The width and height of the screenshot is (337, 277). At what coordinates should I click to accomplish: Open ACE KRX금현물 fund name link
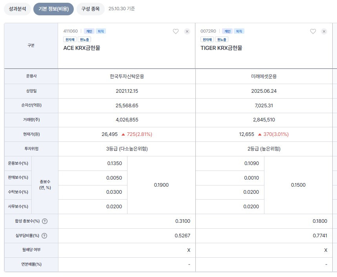pyautogui.click(x=82, y=48)
